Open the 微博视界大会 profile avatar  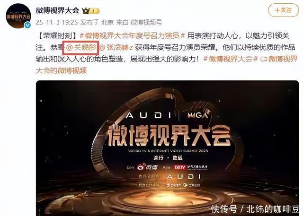(x=18, y=16)
